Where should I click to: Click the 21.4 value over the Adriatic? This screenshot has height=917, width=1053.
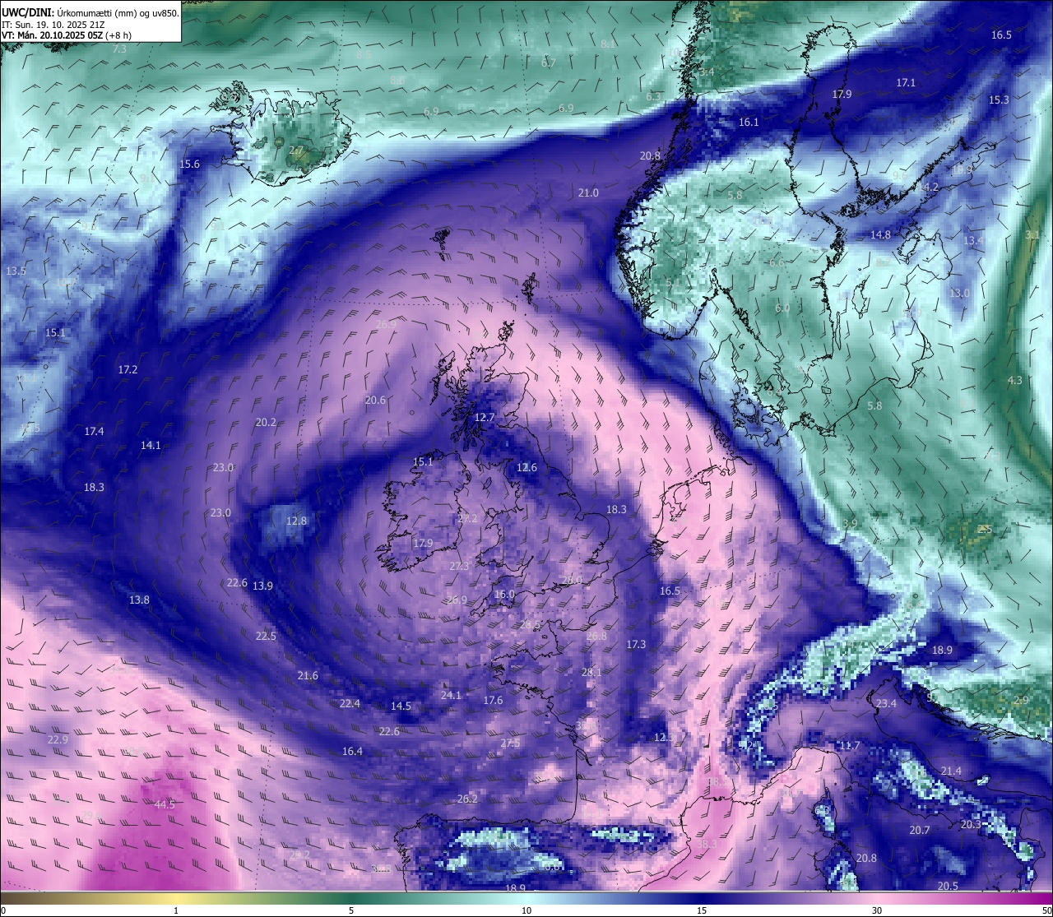pos(950,771)
